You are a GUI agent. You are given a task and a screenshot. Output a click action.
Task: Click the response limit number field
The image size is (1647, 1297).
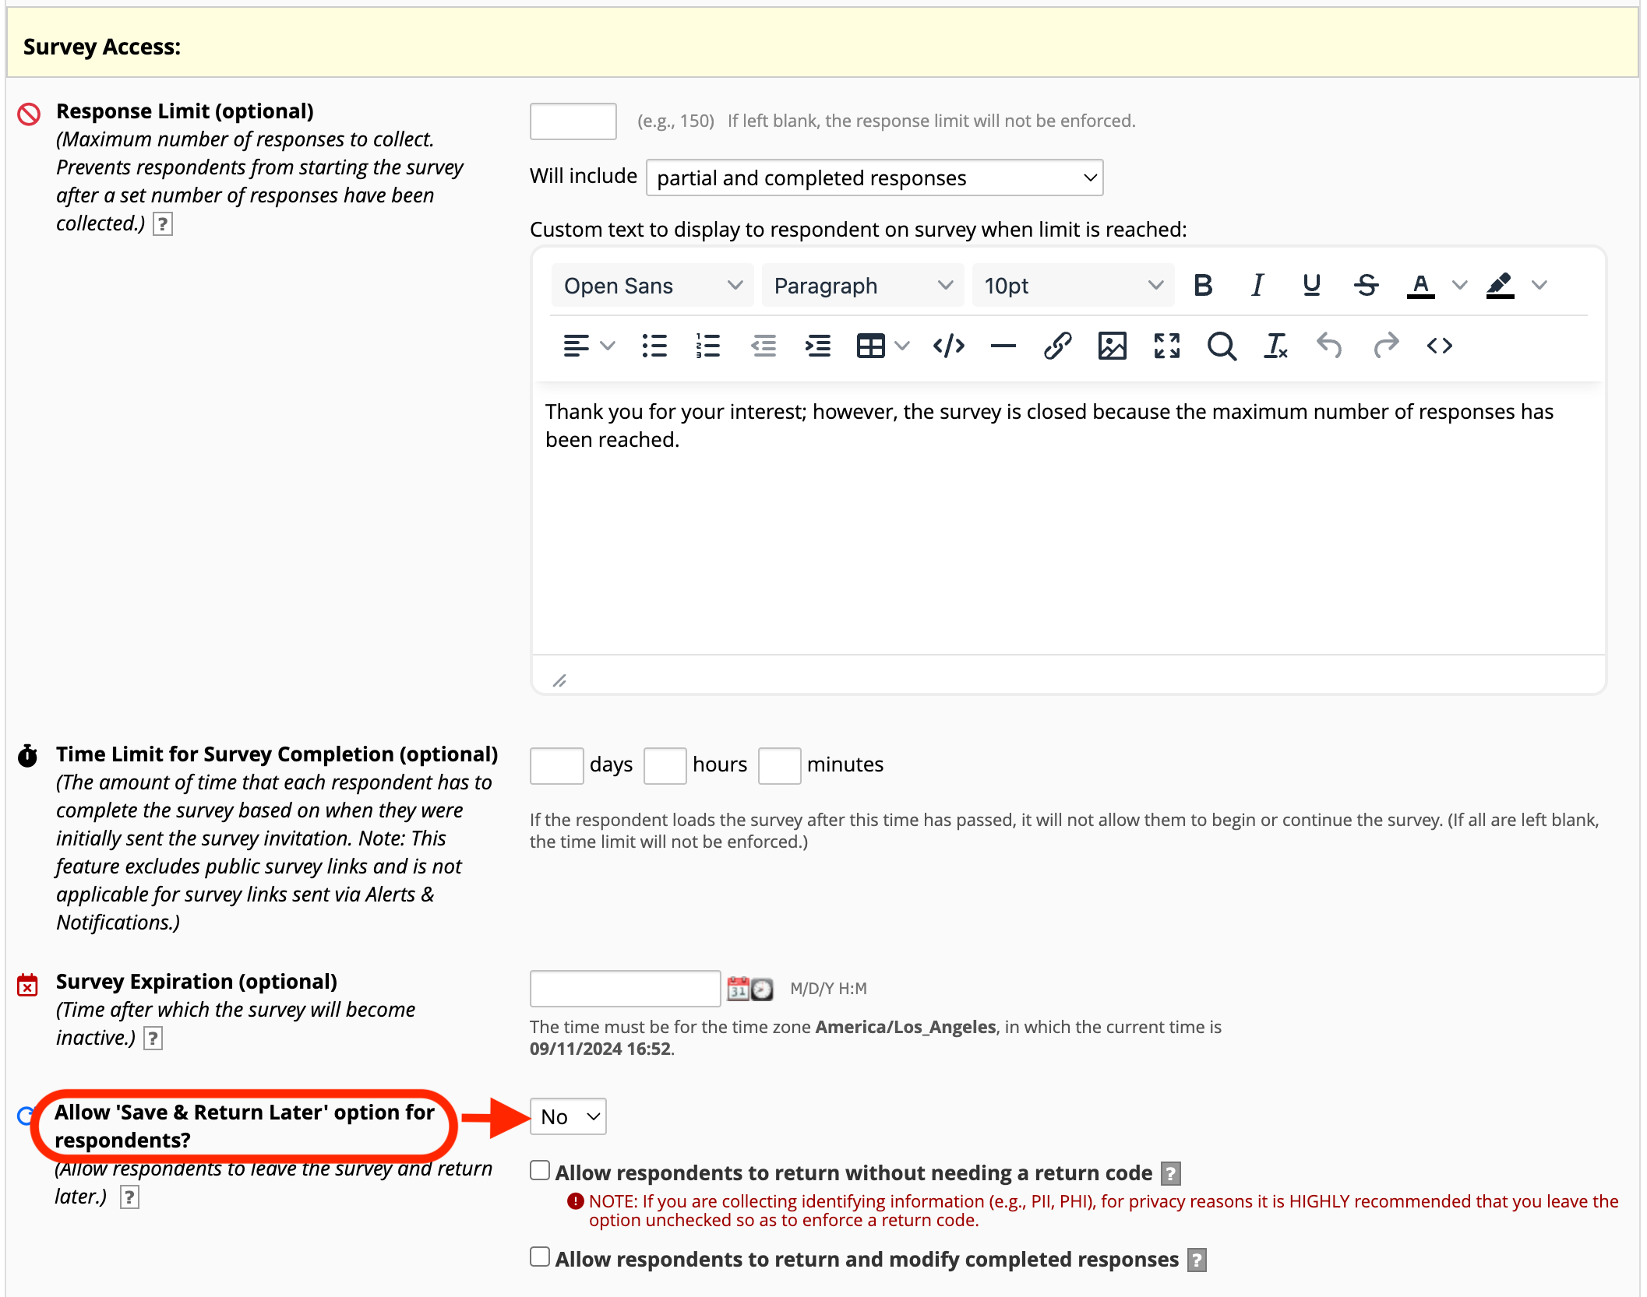[573, 121]
